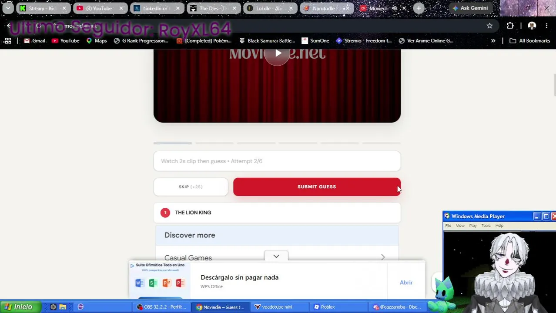Click the round media quick-launch icon
556x313 pixels.
[x=53, y=307]
